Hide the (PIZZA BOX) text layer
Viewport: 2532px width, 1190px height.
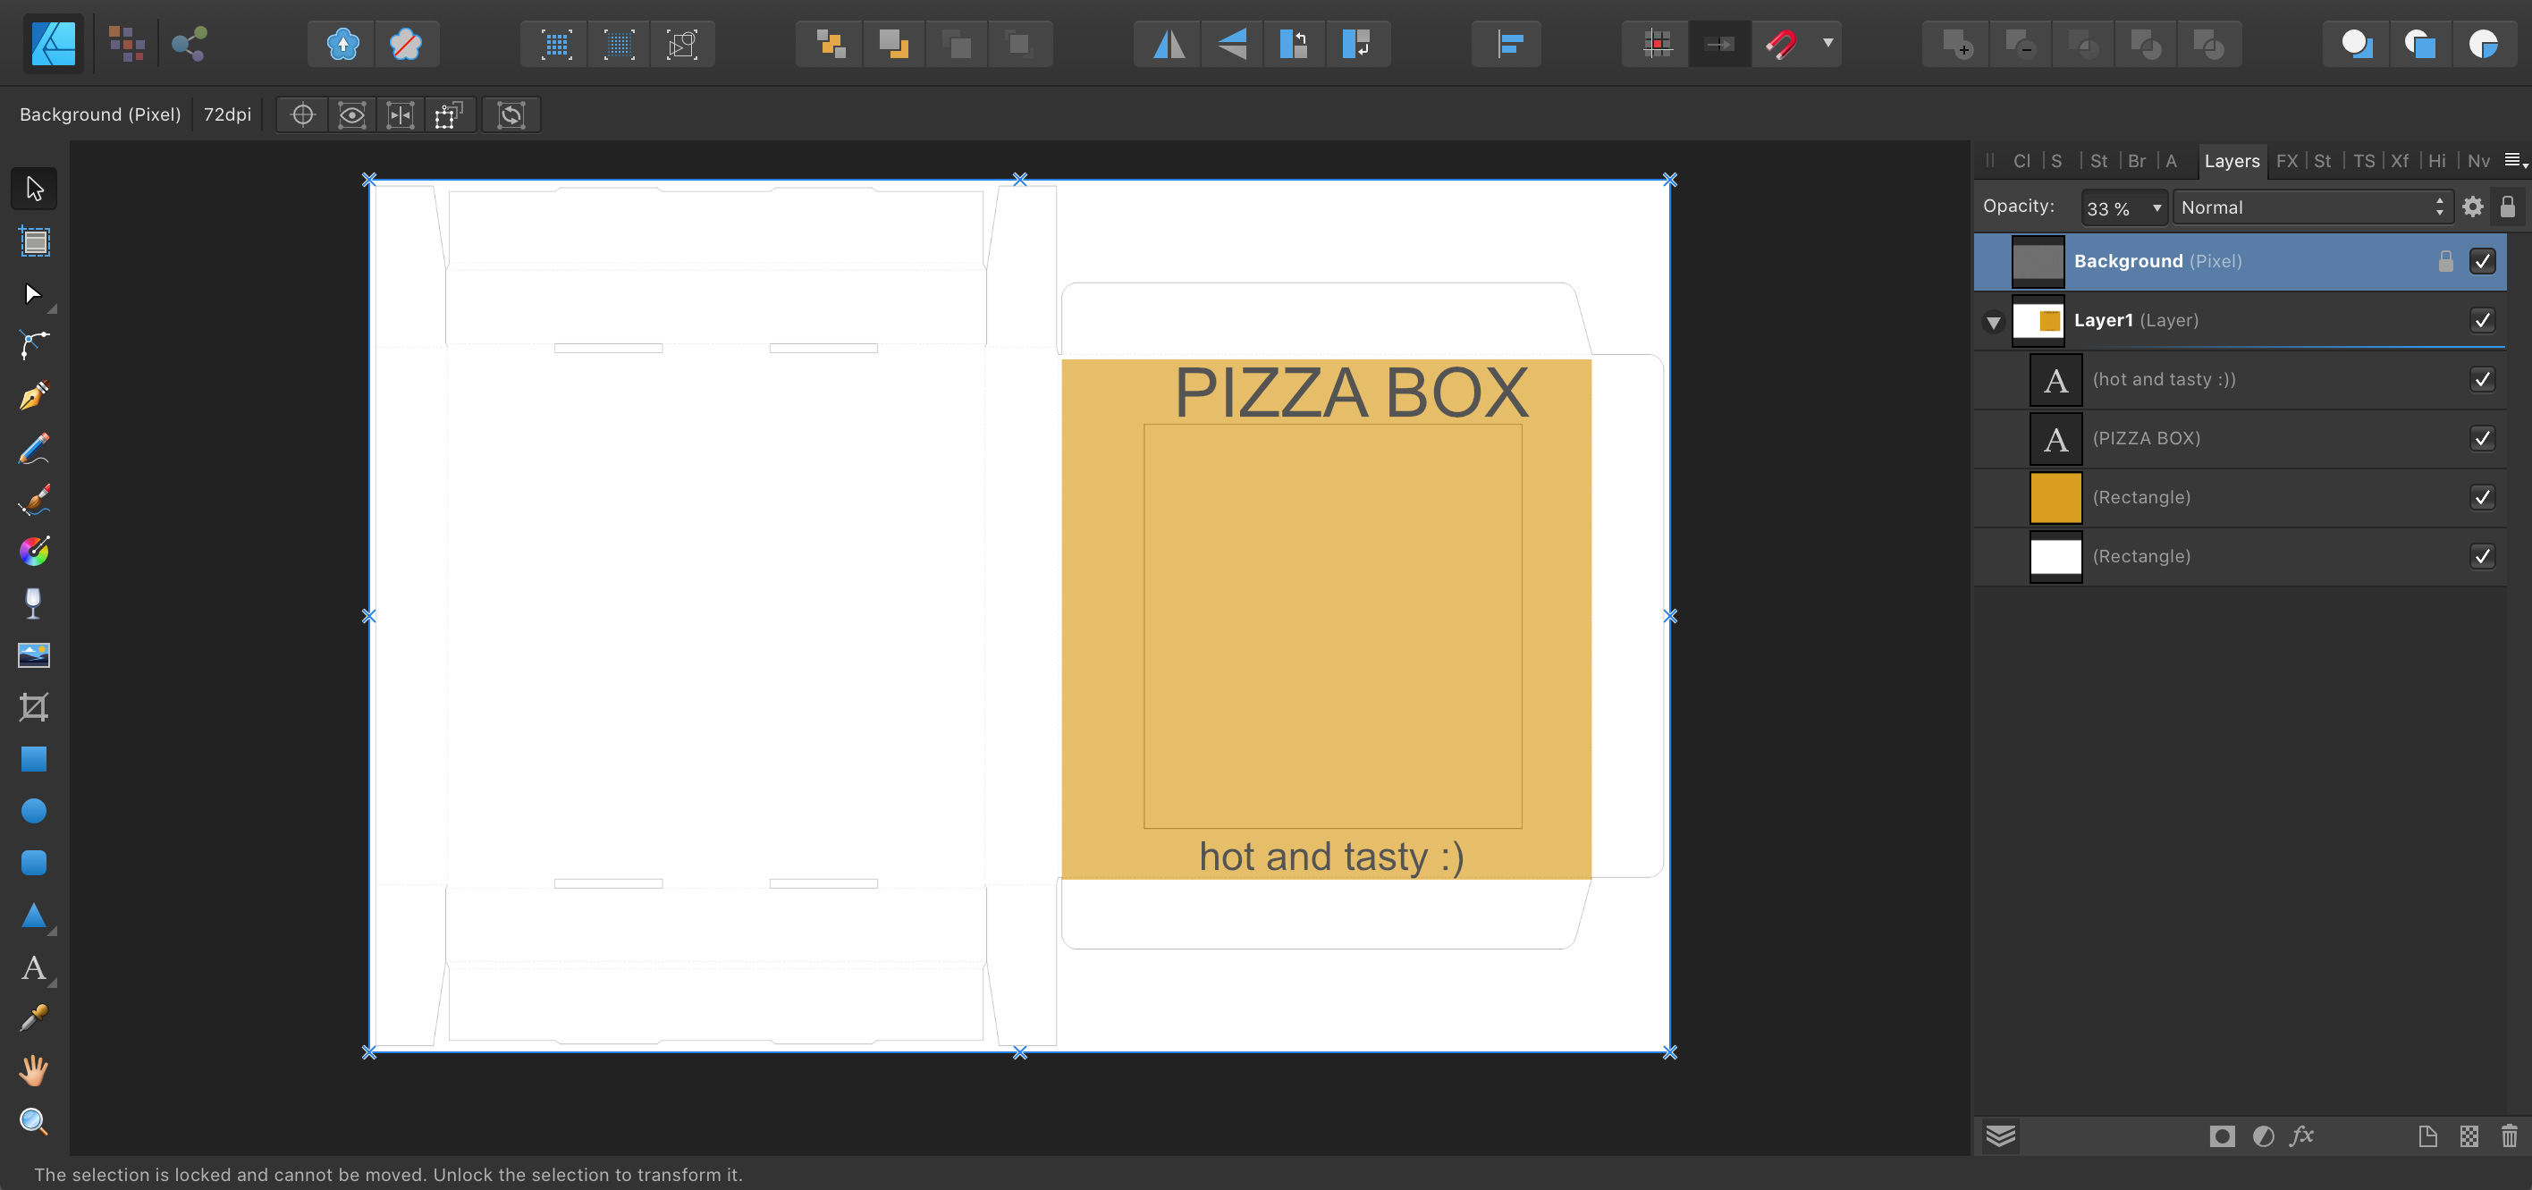pos(2483,438)
